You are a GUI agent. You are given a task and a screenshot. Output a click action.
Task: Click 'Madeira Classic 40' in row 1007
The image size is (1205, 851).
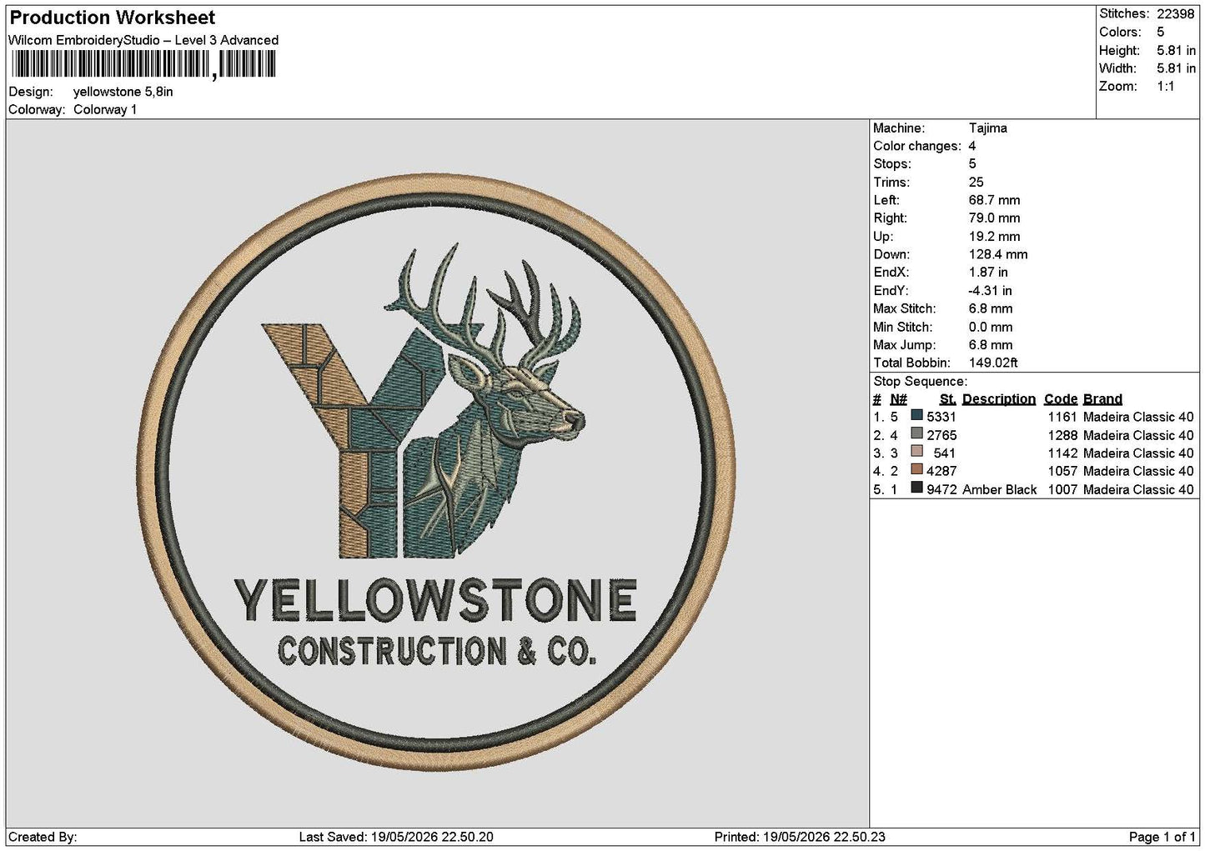point(1138,490)
